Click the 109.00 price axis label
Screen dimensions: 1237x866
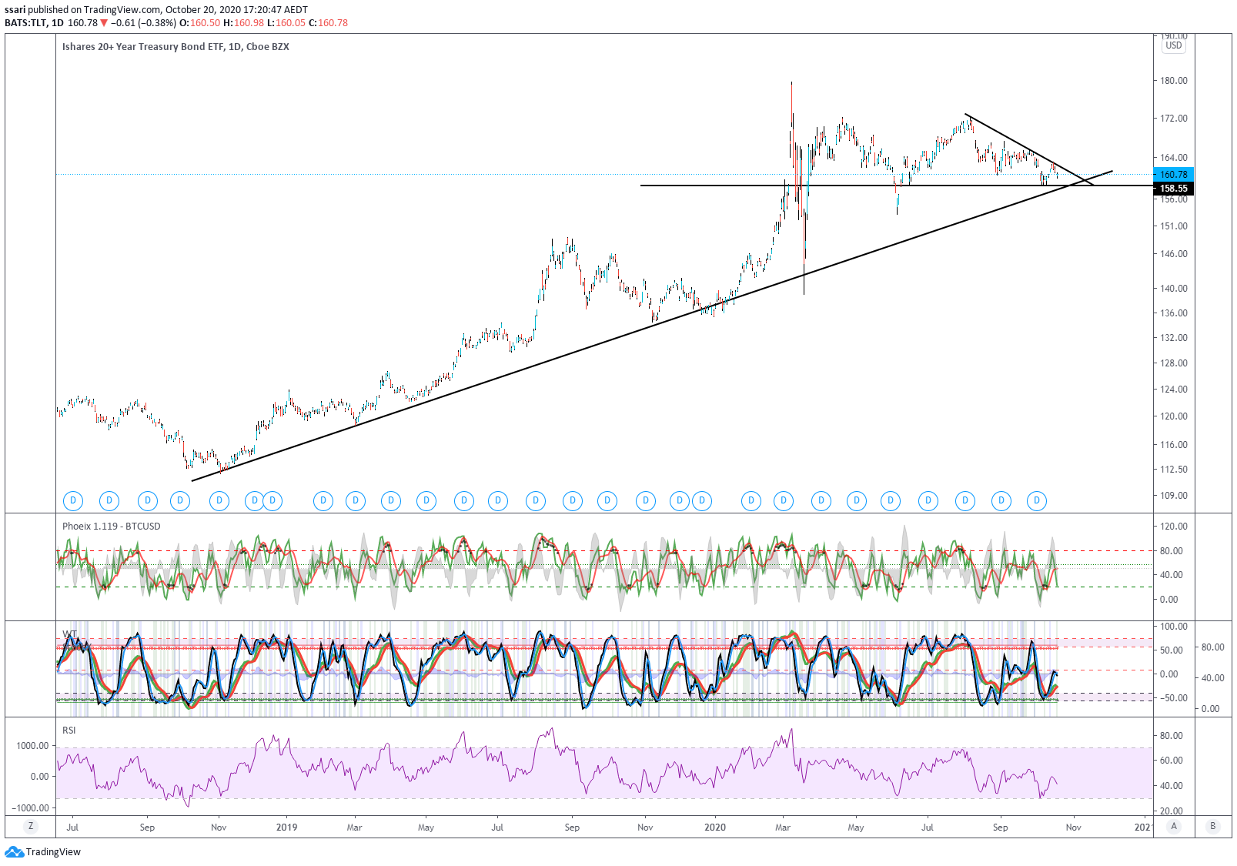pyautogui.click(x=1174, y=496)
